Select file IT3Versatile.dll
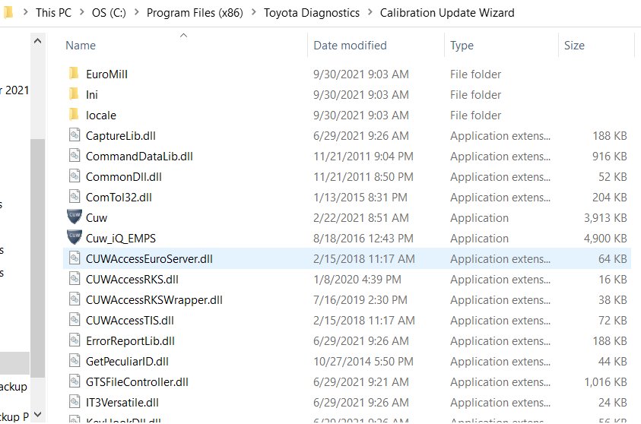This screenshot has width=641, height=424. 122,403
